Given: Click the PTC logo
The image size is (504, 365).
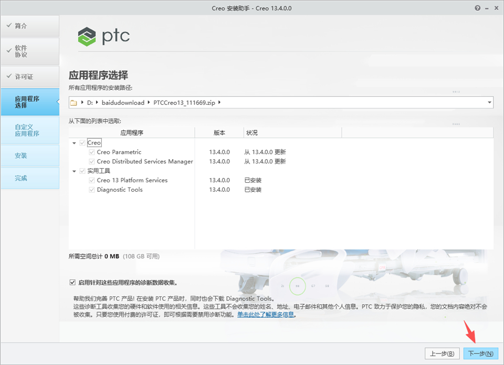Looking at the screenshot, I should 104,37.
